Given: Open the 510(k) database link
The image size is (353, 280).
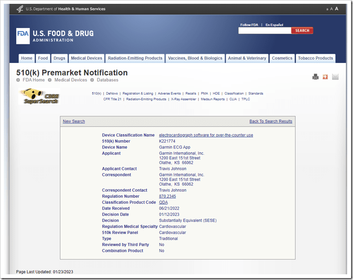Looking at the screenshot, I should [x=96, y=93].
